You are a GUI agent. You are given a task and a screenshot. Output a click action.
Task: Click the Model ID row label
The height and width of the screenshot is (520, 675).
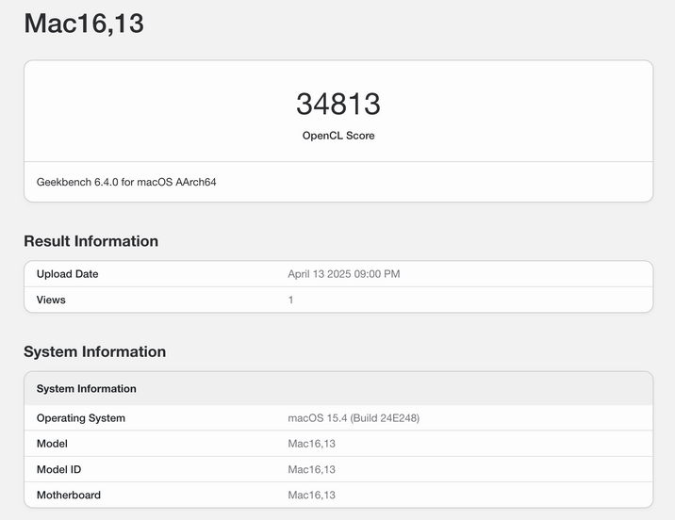(61, 469)
